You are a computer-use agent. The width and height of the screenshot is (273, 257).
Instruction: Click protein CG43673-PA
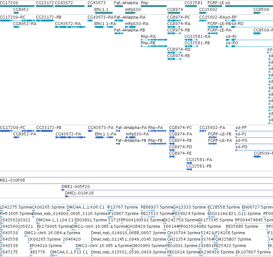(101, 128)
